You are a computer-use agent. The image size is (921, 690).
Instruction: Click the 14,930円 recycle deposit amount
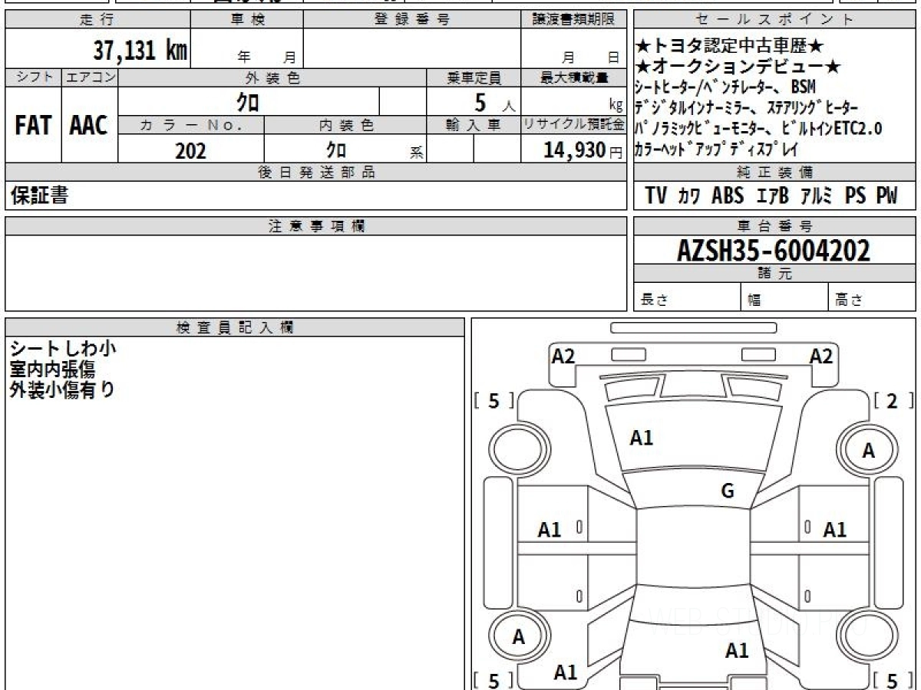pos(583,150)
